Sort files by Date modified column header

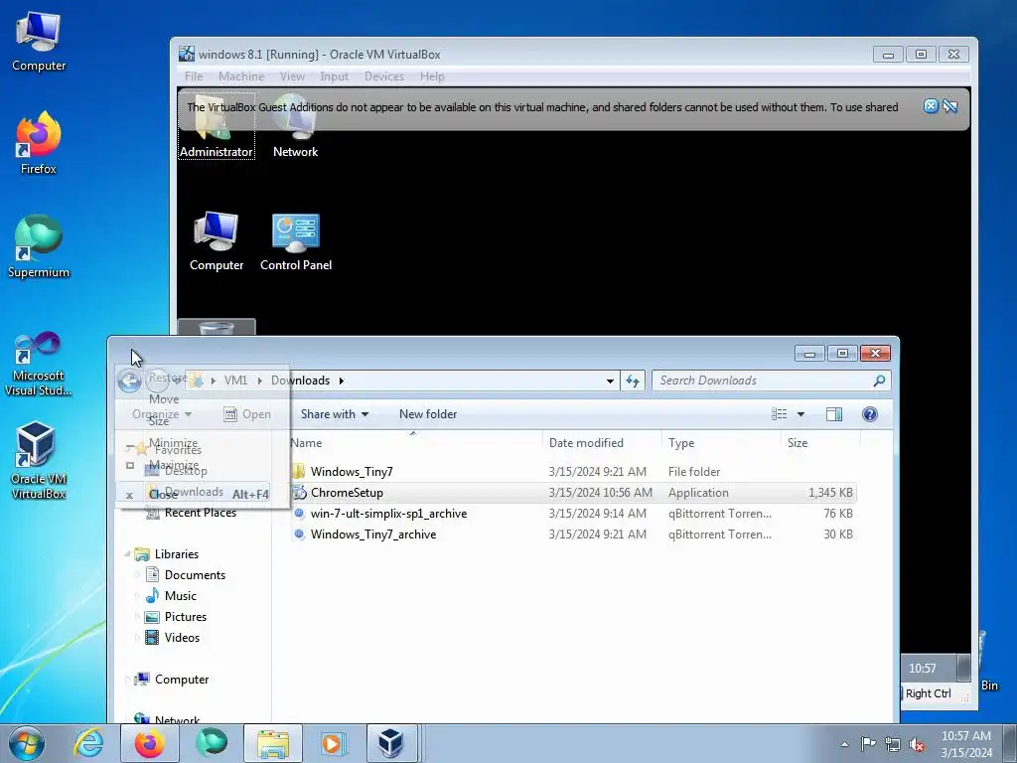tap(601, 442)
